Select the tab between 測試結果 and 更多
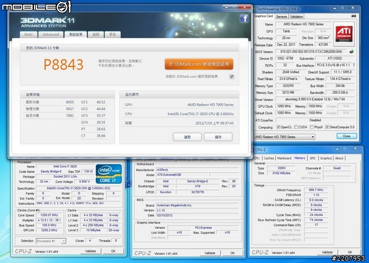Image resolution: width=369 pixels, height=263 pixels. tap(96, 35)
